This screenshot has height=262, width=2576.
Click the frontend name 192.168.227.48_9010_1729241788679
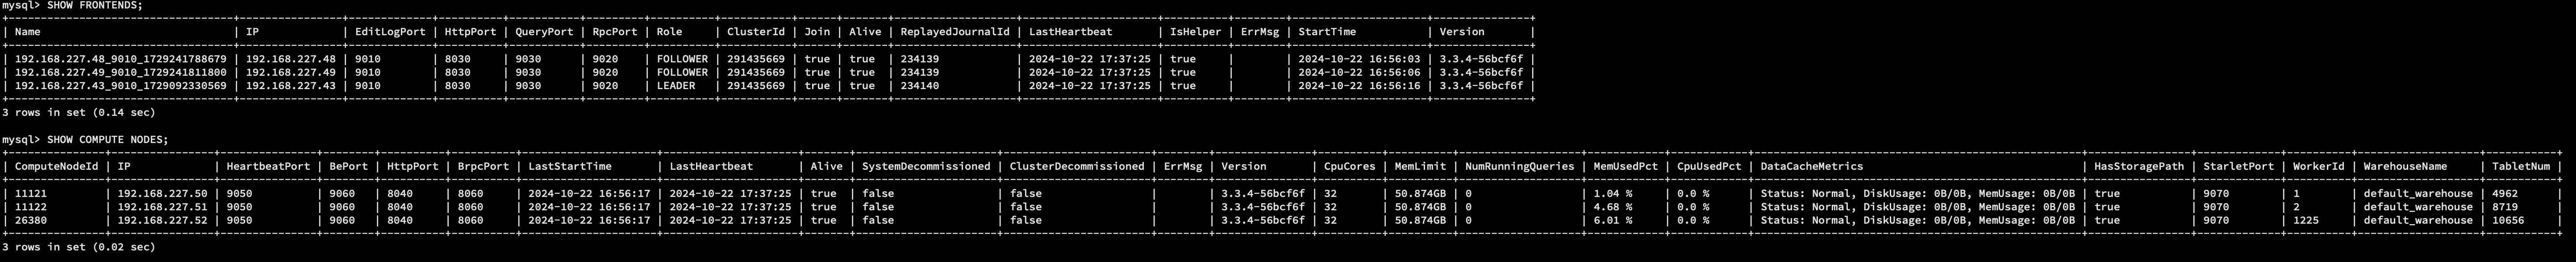click(x=121, y=59)
